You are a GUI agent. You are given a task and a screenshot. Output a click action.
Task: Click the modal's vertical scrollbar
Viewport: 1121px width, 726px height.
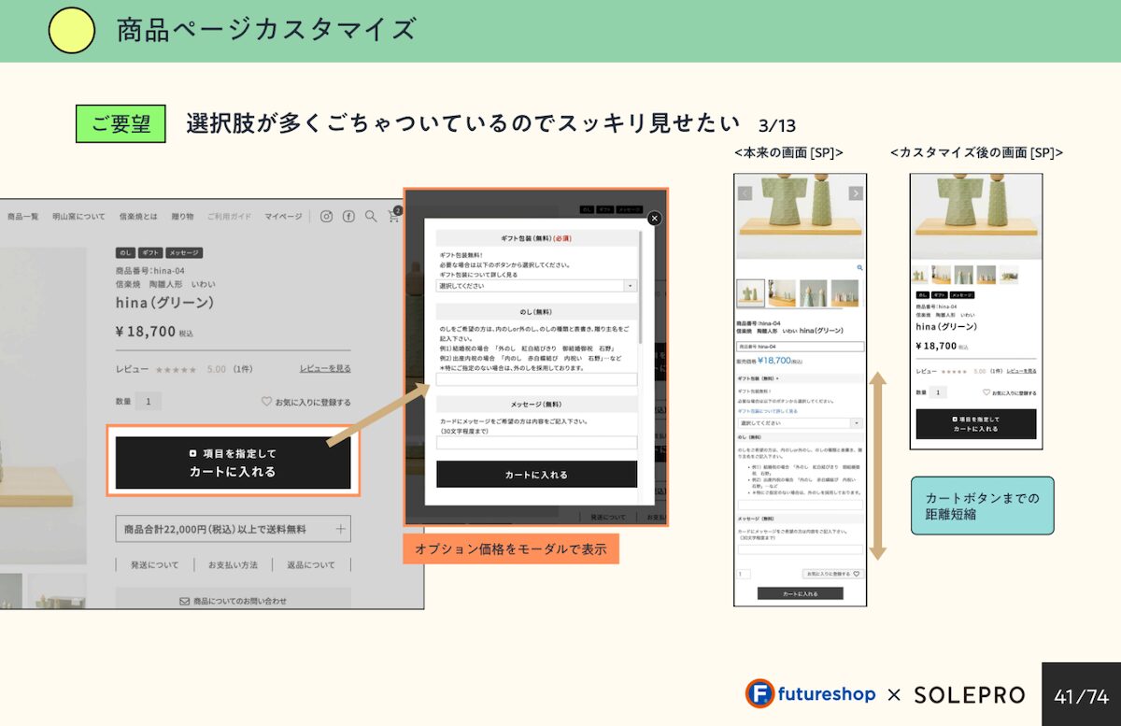(641, 290)
